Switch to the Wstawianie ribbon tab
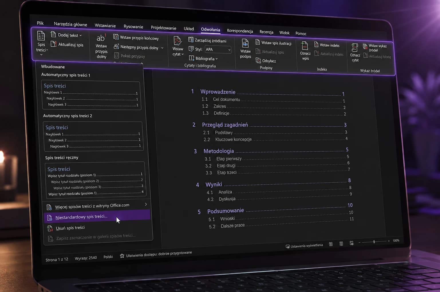 click(x=105, y=25)
